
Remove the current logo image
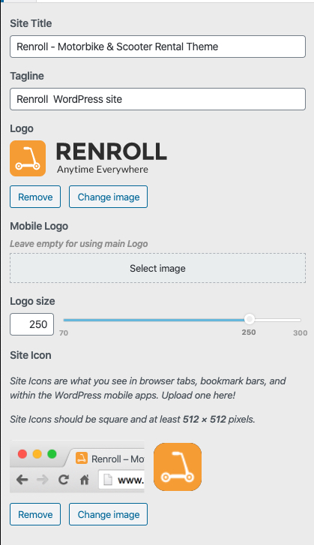pyautogui.click(x=35, y=197)
